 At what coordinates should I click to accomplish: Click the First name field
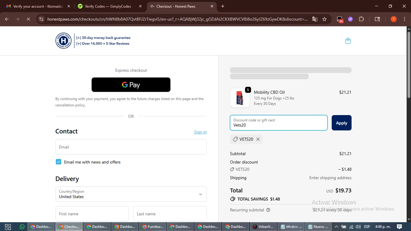pos(92,214)
